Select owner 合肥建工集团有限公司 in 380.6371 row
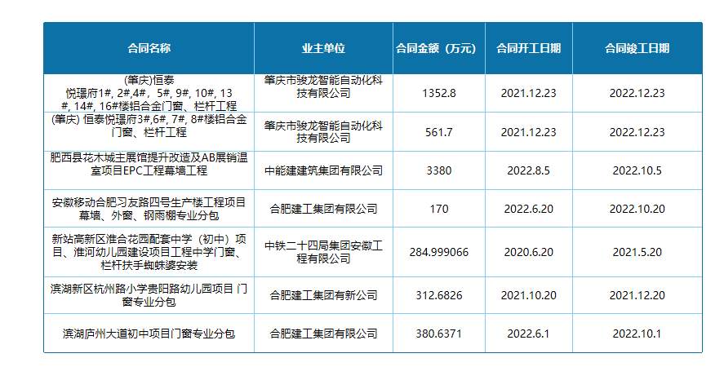724x380 pixels. point(323,334)
